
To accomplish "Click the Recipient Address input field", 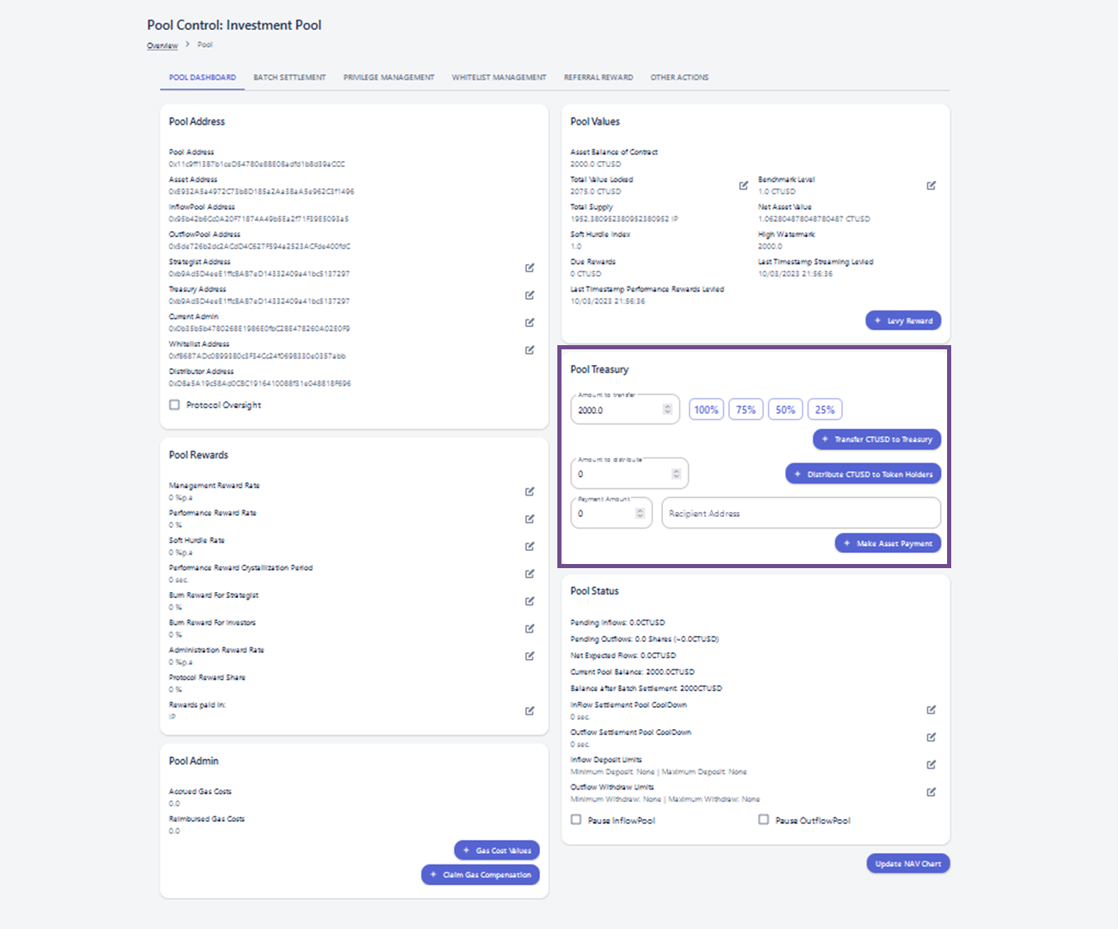I will pyautogui.click(x=800, y=514).
